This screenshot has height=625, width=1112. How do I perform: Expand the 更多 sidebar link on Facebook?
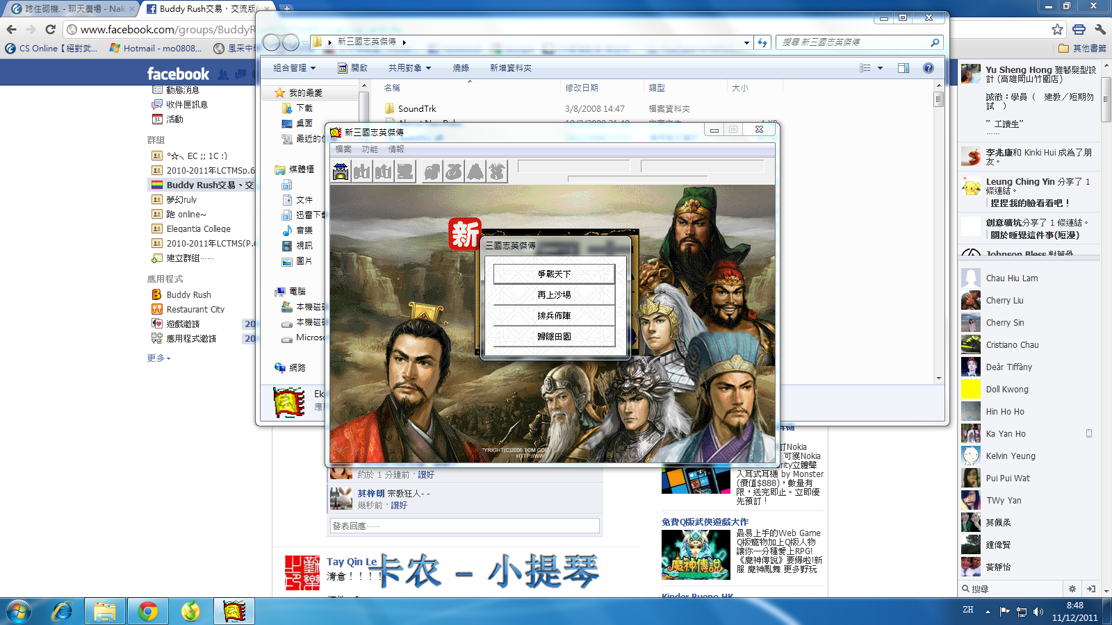pos(158,358)
